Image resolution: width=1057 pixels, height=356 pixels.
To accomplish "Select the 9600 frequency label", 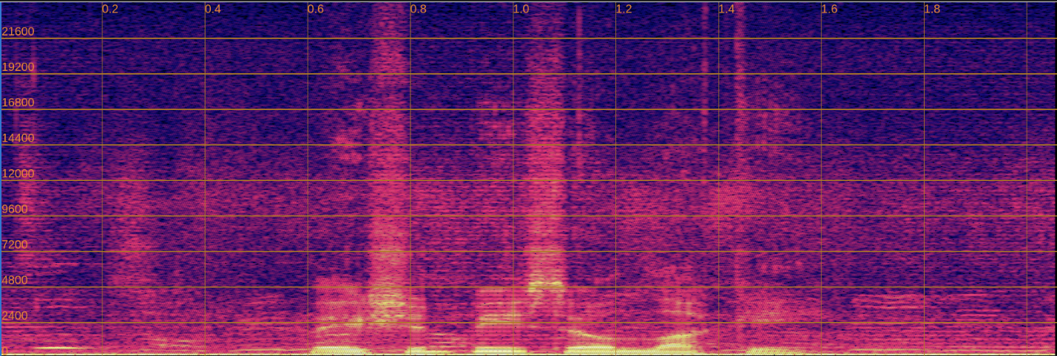I will tap(15, 209).
